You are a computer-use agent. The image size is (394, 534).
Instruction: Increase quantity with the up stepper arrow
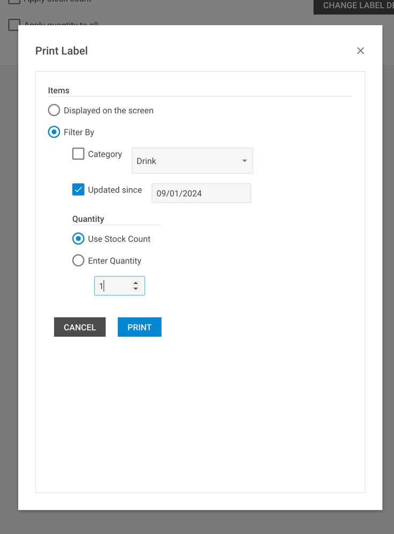(x=136, y=283)
